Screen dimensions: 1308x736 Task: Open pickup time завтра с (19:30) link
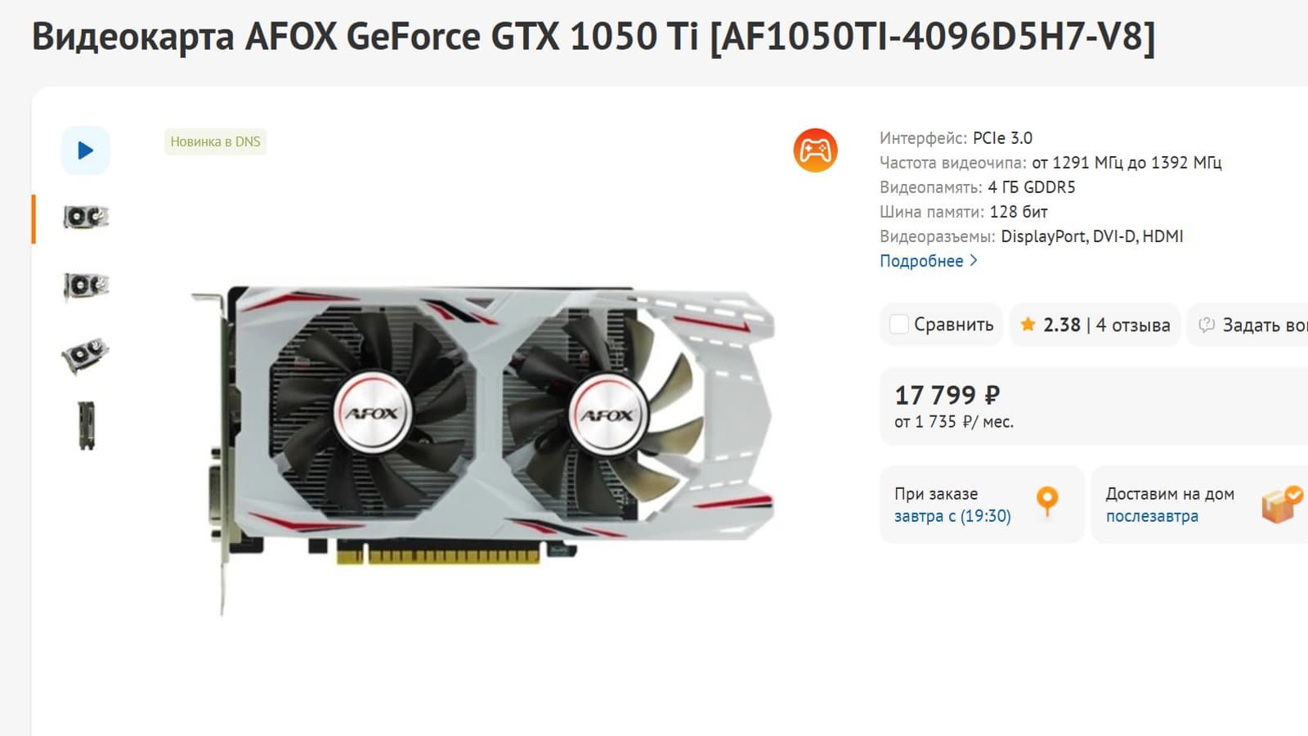click(x=952, y=516)
